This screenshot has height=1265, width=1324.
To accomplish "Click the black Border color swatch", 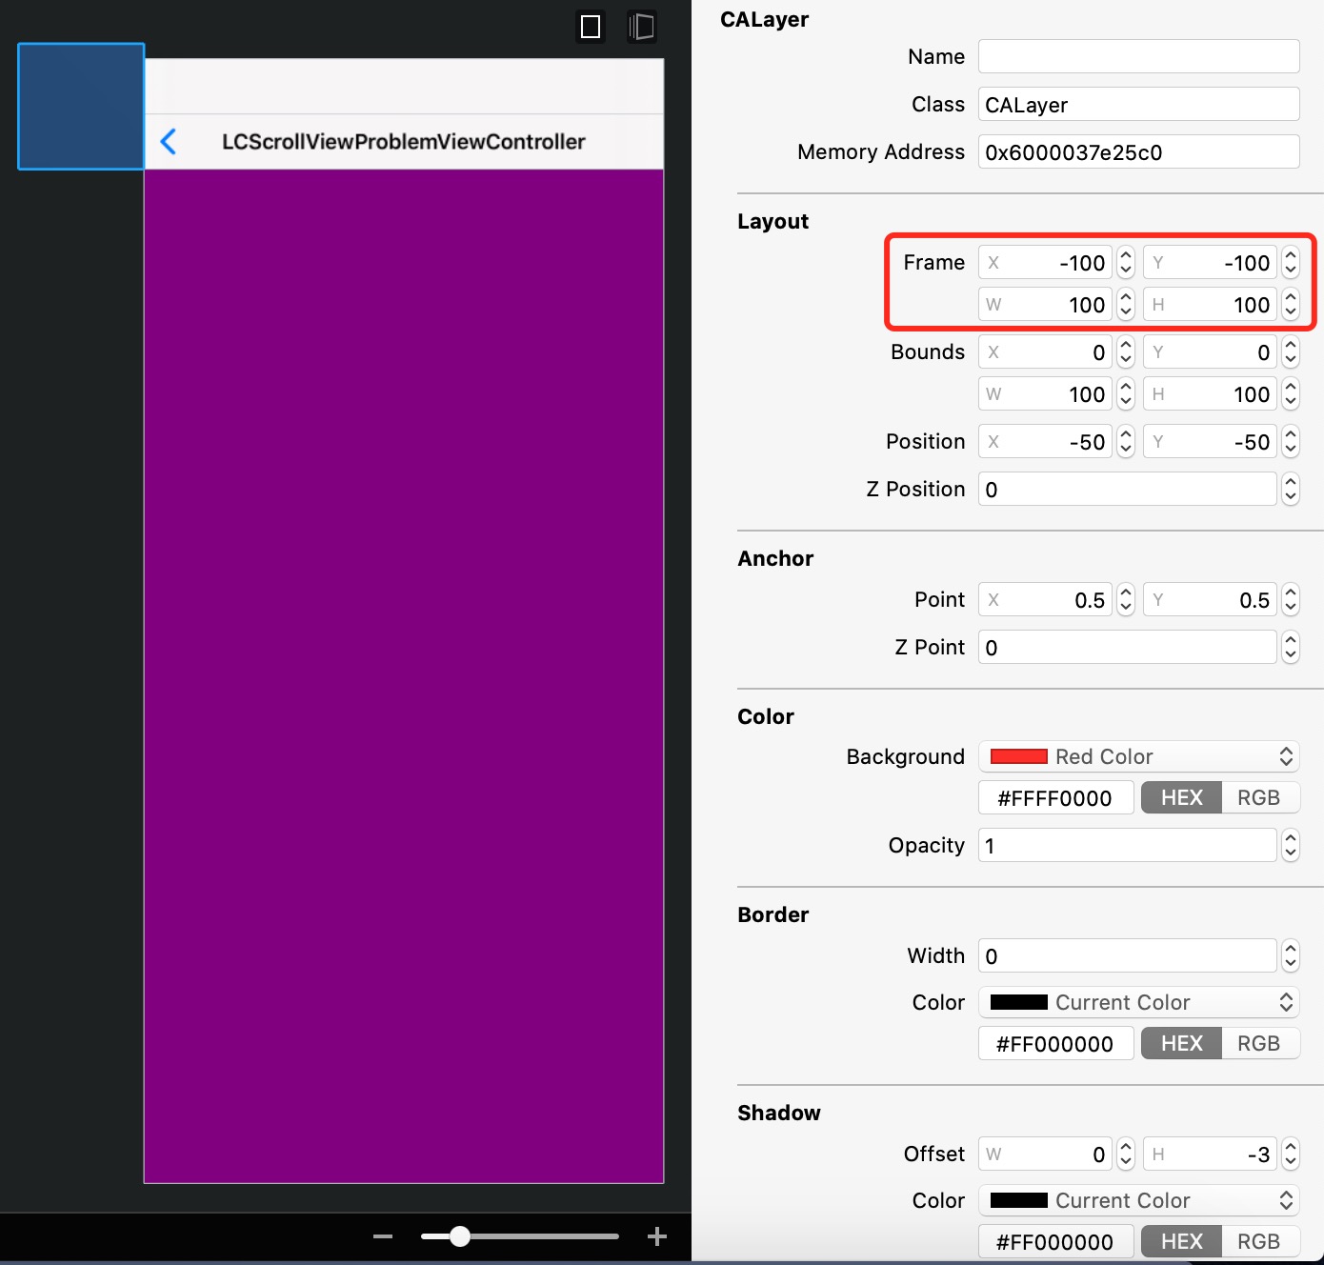I will click(1018, 1002).
